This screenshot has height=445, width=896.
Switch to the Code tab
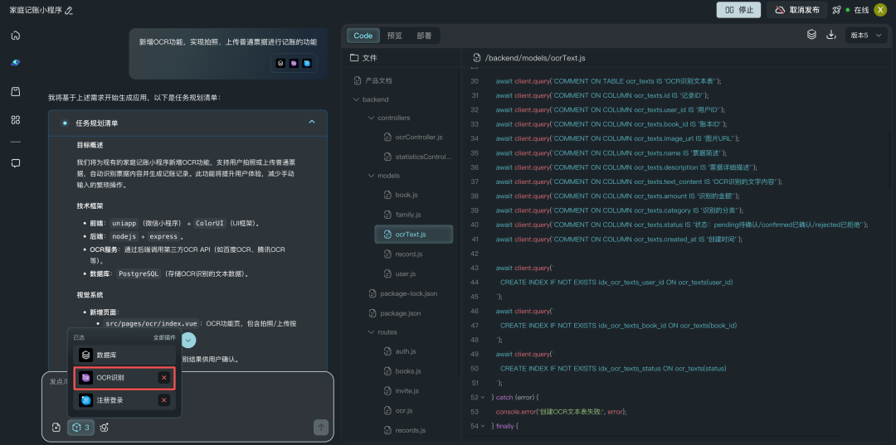(x=363, y=36)
